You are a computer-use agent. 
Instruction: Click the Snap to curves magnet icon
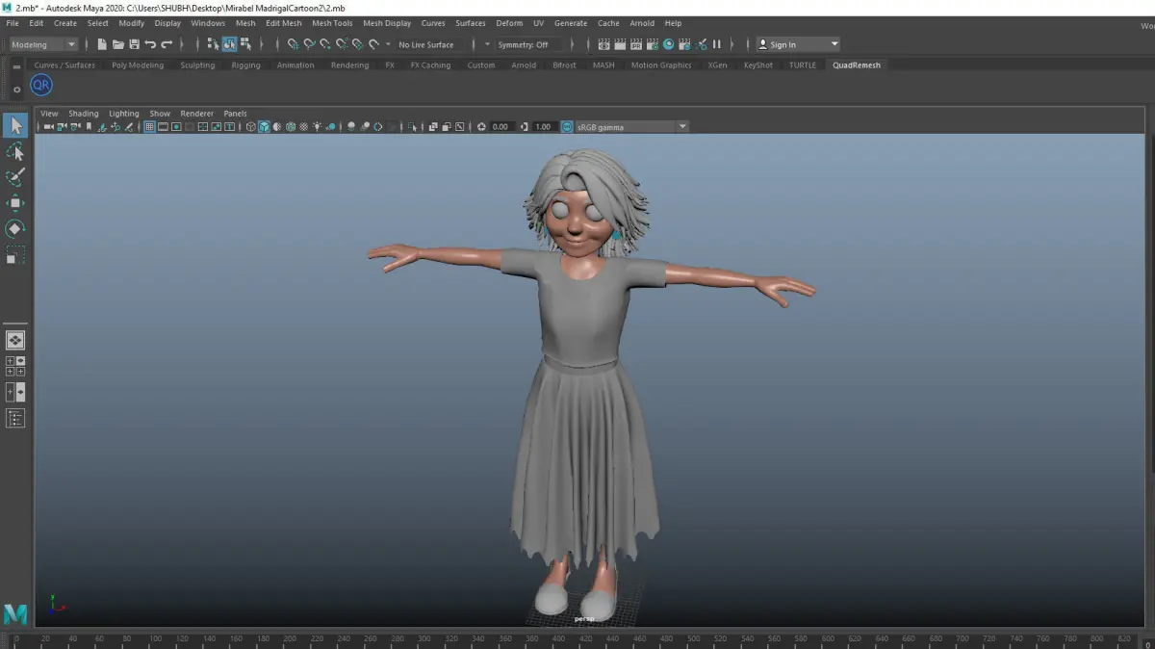(309, 44)
